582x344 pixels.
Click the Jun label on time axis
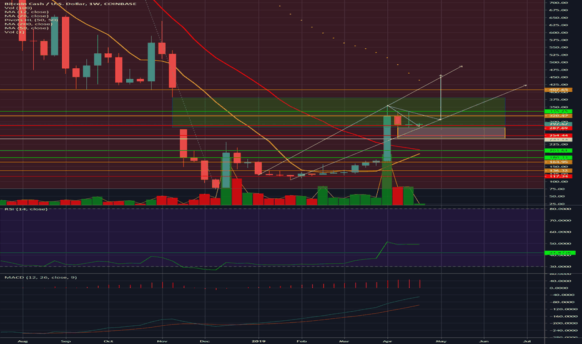484,341
